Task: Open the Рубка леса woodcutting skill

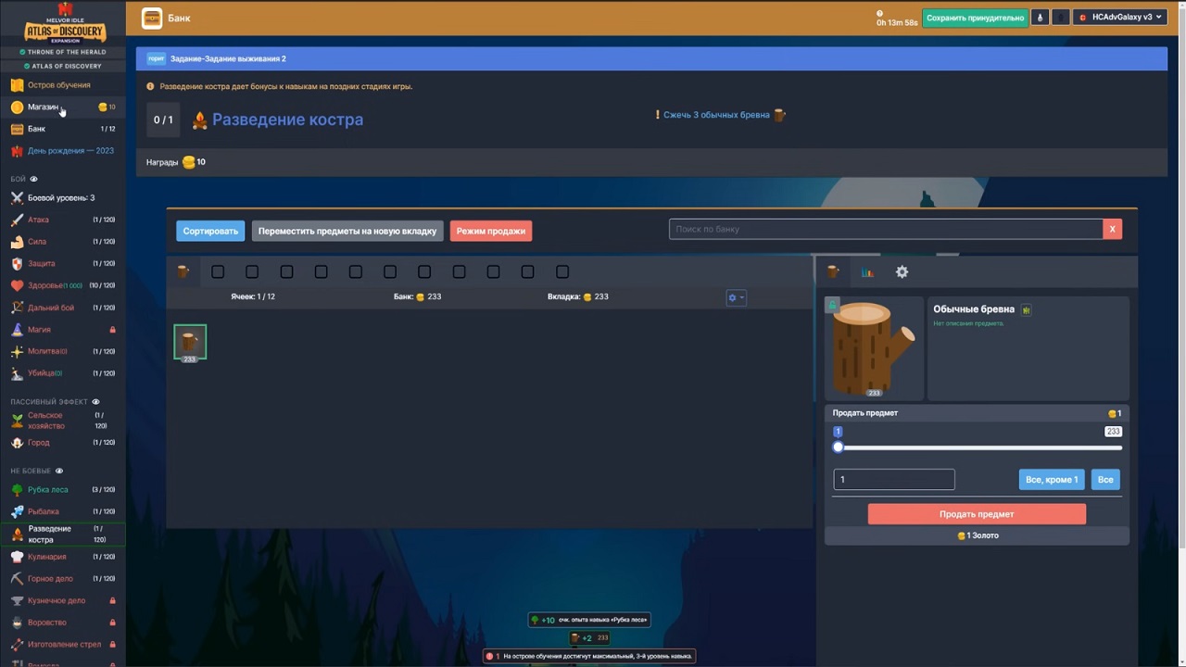Action: click(47, 489)
